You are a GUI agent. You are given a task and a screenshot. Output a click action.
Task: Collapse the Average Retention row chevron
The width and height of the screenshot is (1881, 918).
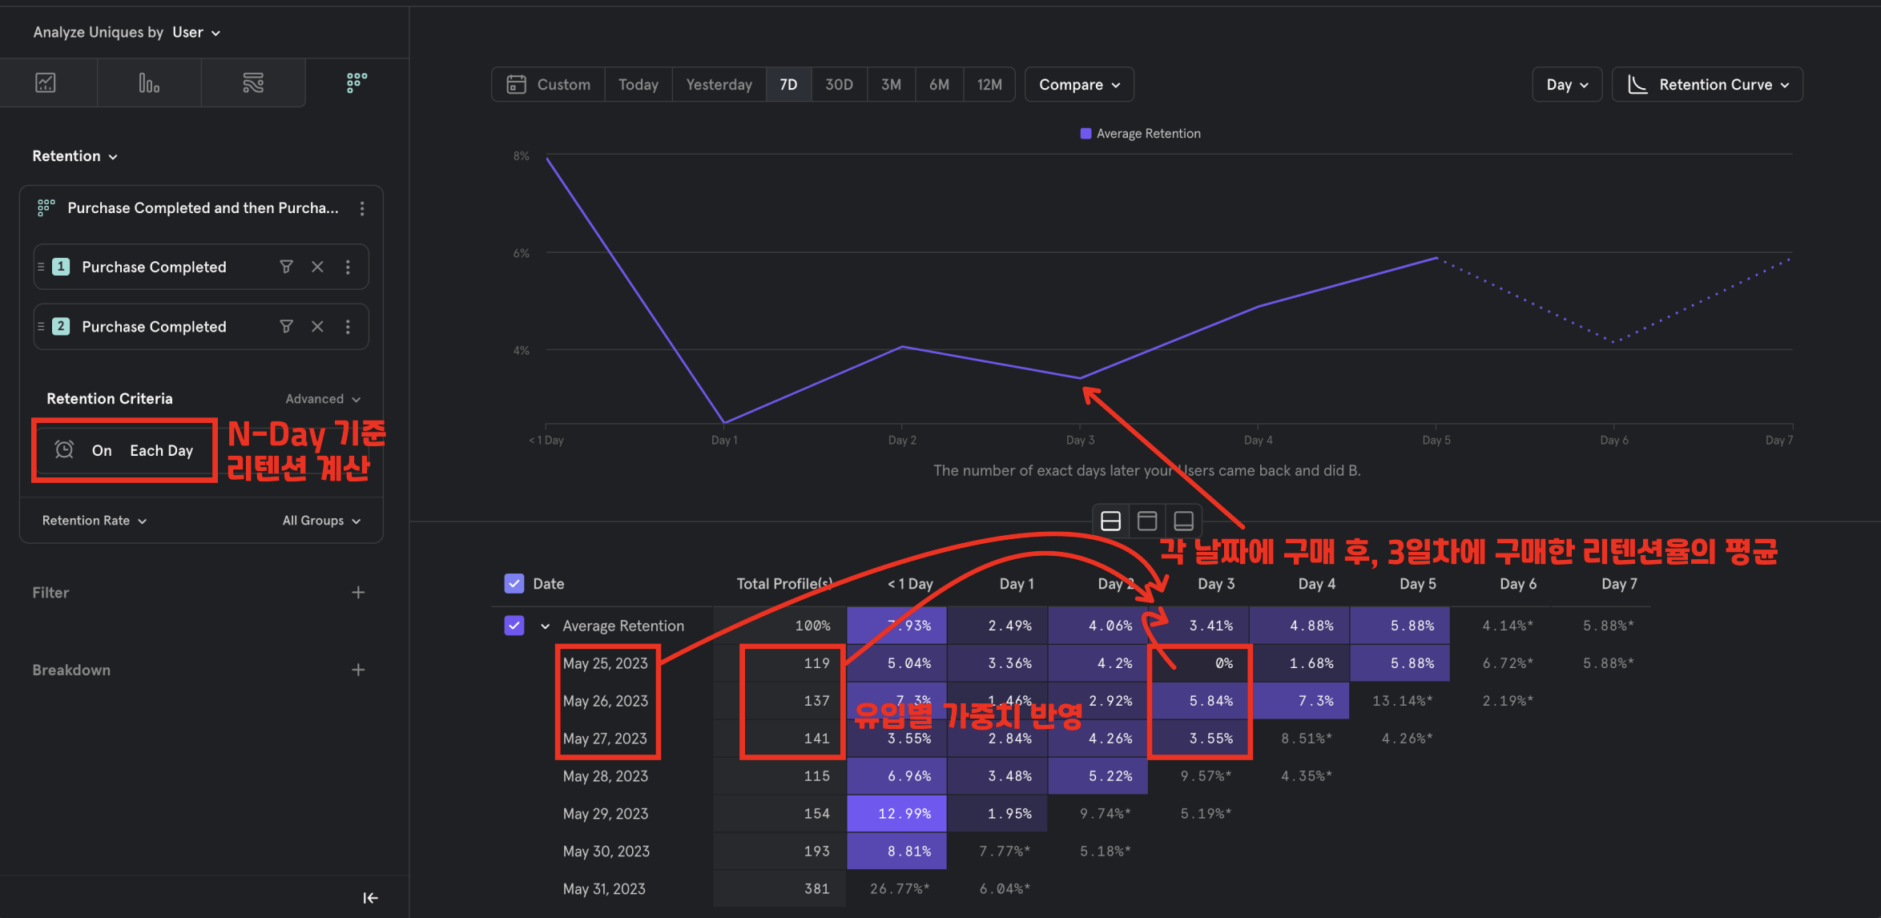click(545, 626)
